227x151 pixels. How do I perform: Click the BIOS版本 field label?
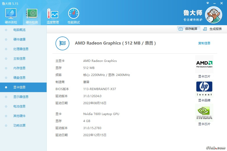coord(62,89)
